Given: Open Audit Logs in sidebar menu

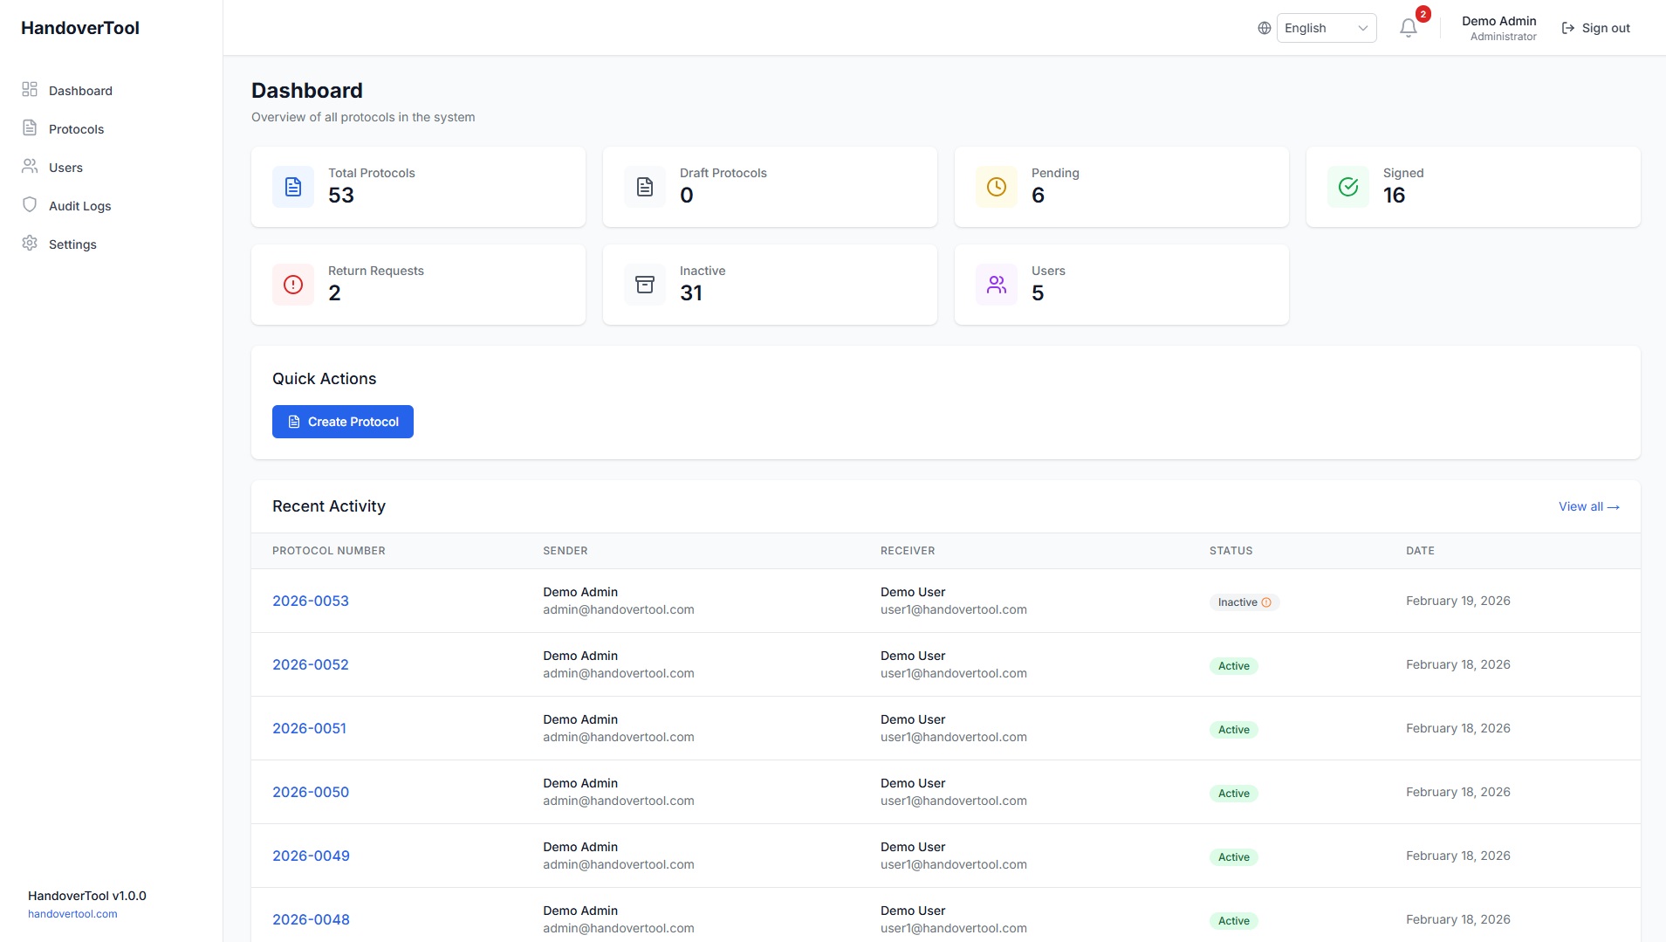Looking at the screenshot, I should (79, 205).
